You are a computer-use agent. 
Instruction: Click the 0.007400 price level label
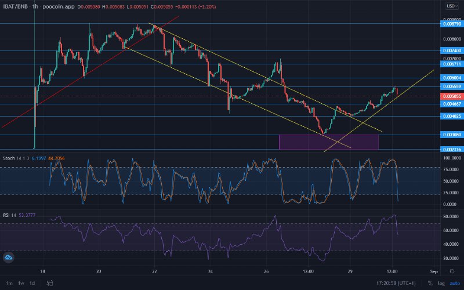pos(452,50)
